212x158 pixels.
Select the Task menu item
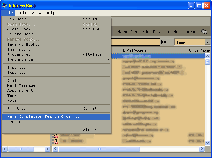(x=56, y=95)
